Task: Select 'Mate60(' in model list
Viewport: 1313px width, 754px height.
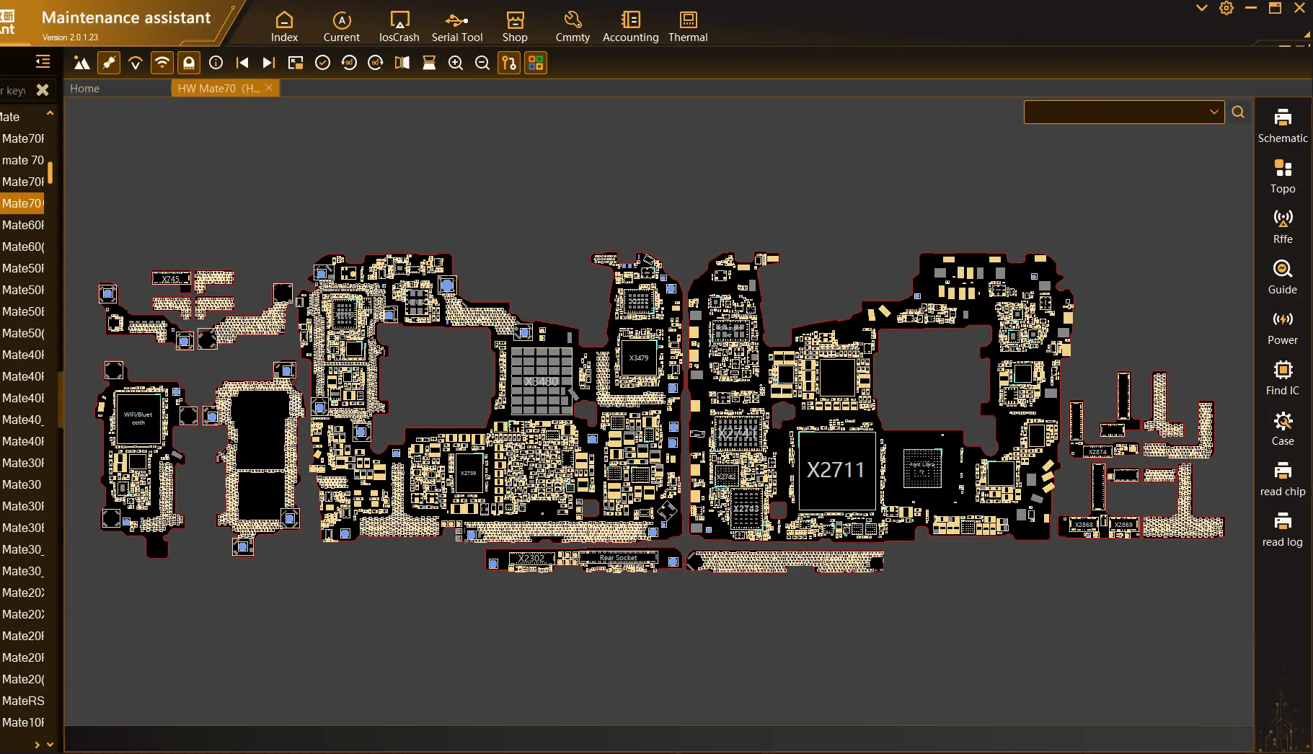Action: 22,247
